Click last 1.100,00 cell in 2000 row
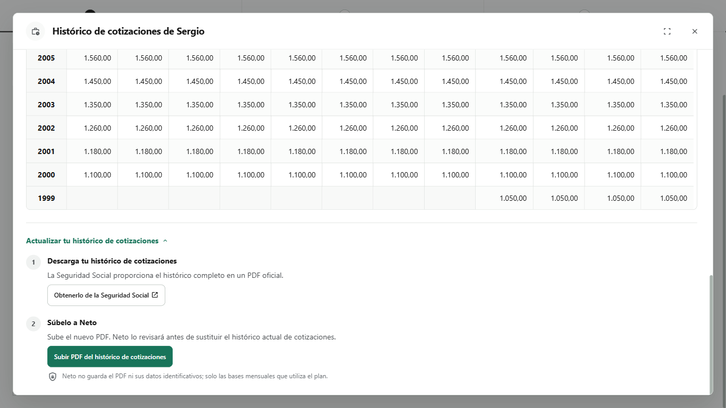The width and height of the screenshot is (726, 408). (669, 175)
